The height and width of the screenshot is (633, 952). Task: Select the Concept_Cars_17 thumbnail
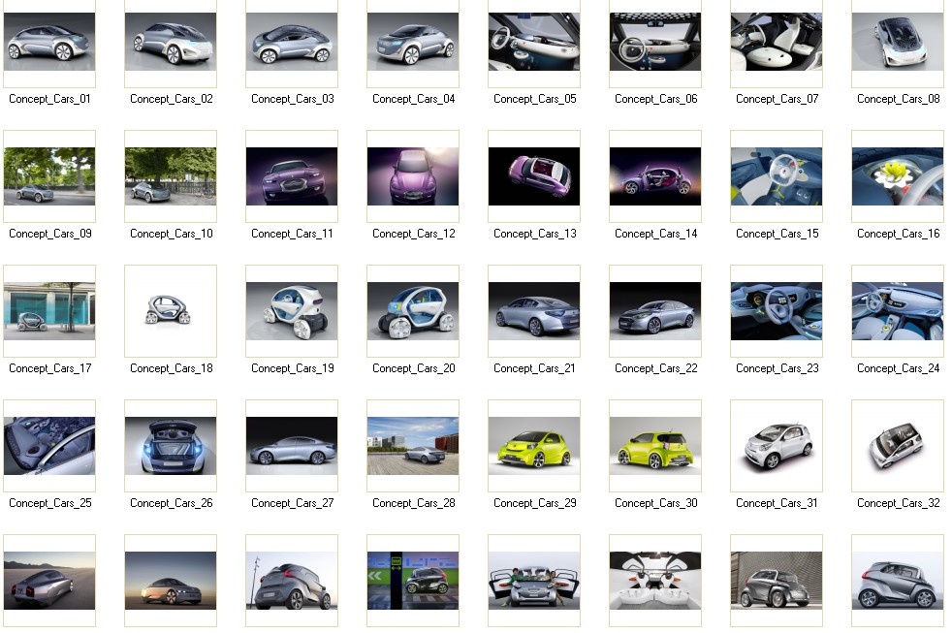pos(49,311)
